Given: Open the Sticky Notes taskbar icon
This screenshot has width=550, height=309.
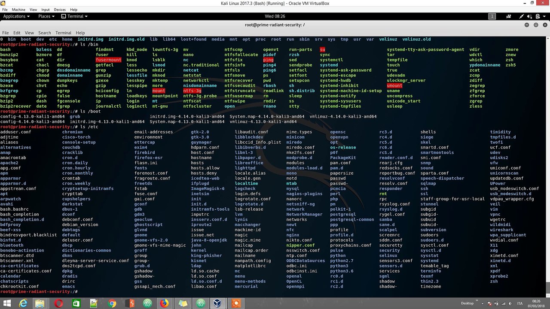Looking at the screenshot, I should tap(183, 303).
